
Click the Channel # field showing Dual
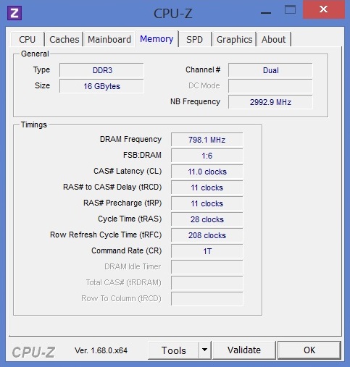point(270,70)
